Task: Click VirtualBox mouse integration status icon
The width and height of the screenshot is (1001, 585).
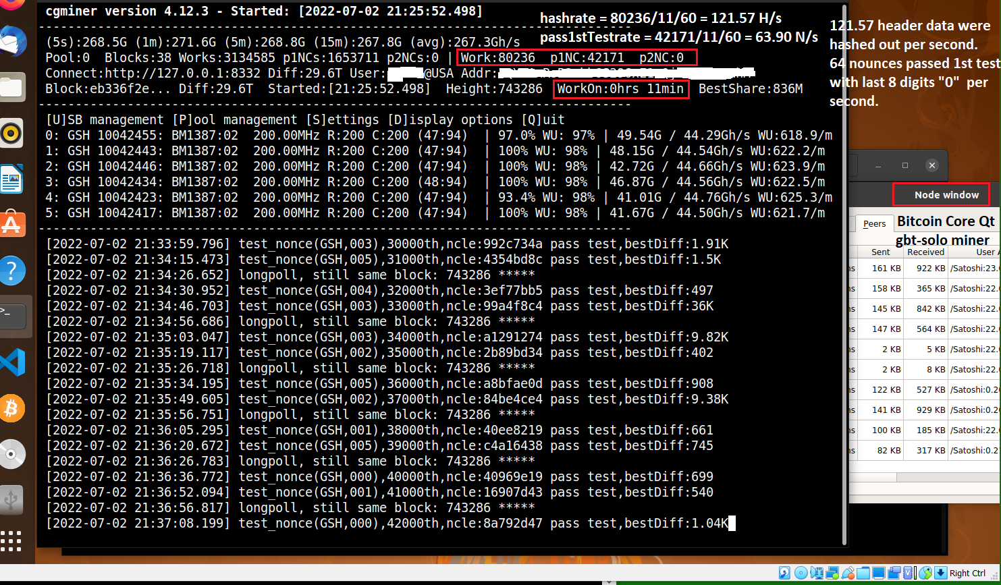Action: pos(925,573)
